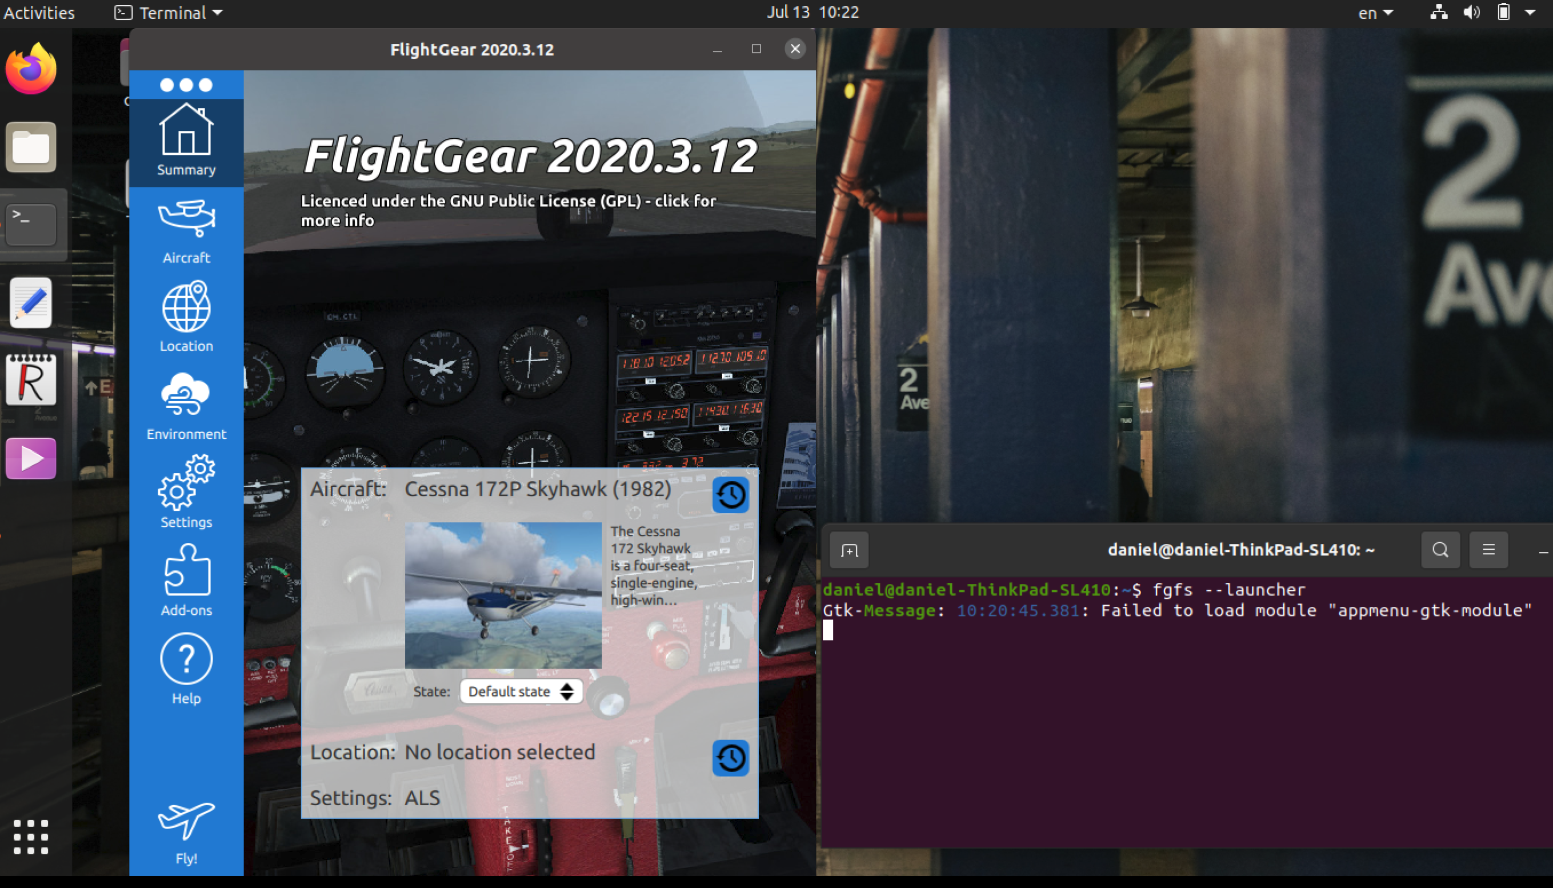Show recent aircraft history
Viewport: 1553px width, 888px height.
tap(730, 494)
